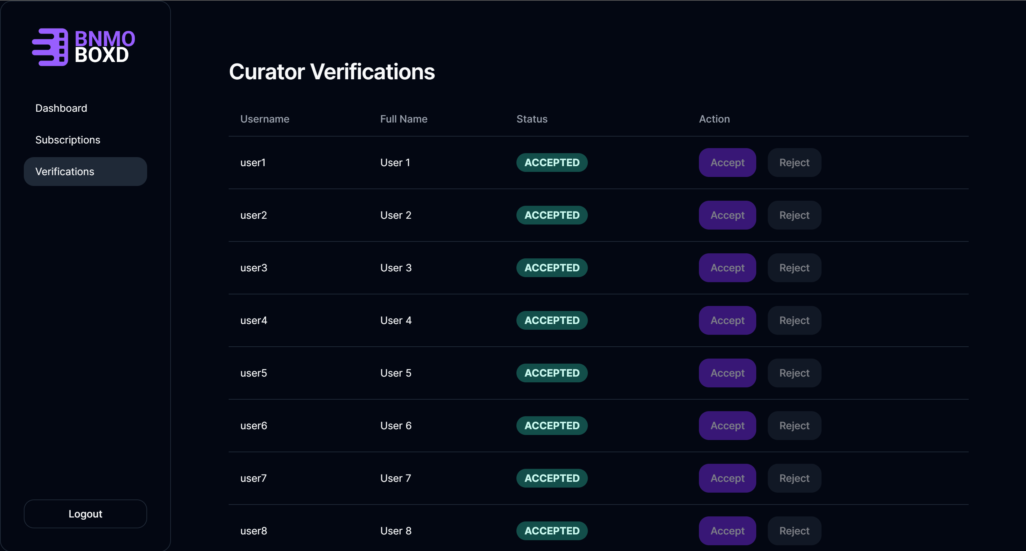Click the Status column header
The image size is (1026, 551).
tap(532, 119)
